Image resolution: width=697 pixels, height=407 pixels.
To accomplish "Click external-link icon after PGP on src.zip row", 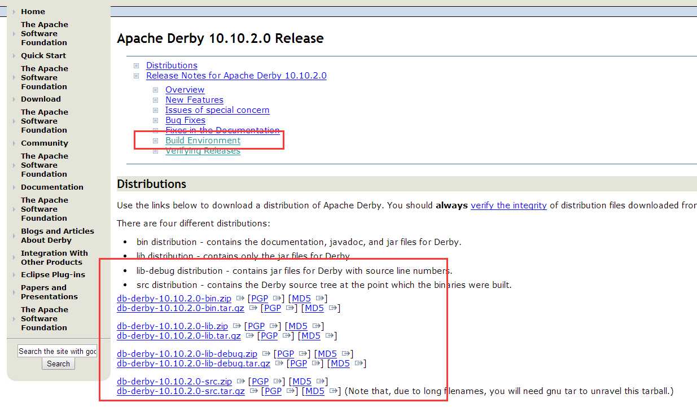I will click(278, 381).
